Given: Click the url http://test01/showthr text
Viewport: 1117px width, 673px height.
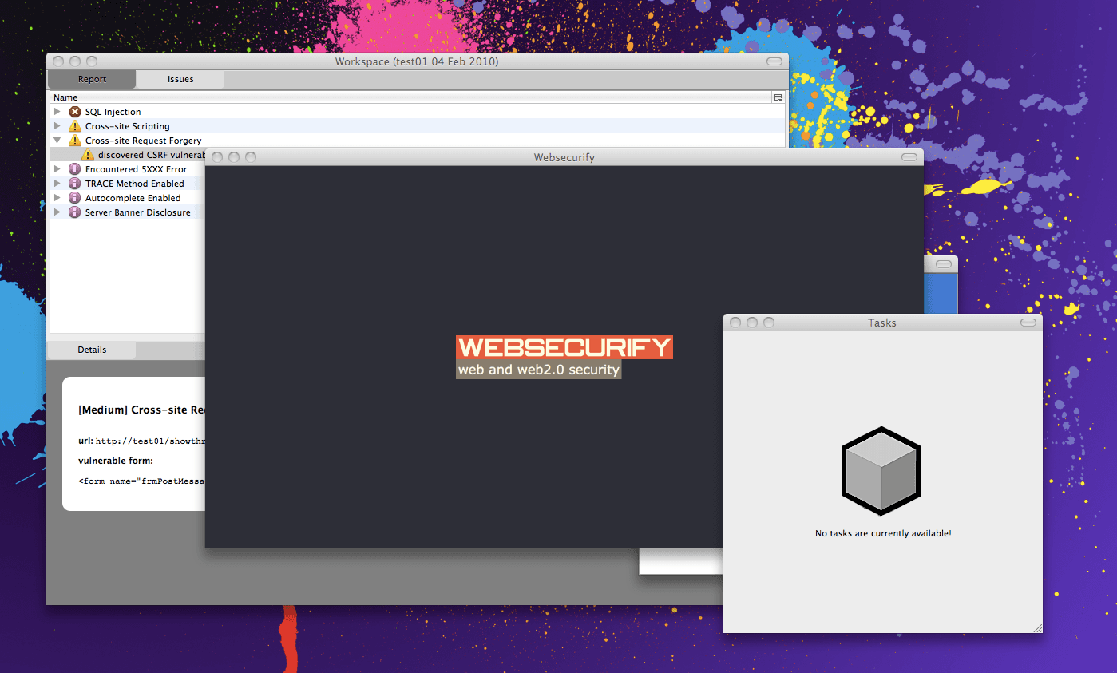Looking at the screenshot, I should coord(141,441).
